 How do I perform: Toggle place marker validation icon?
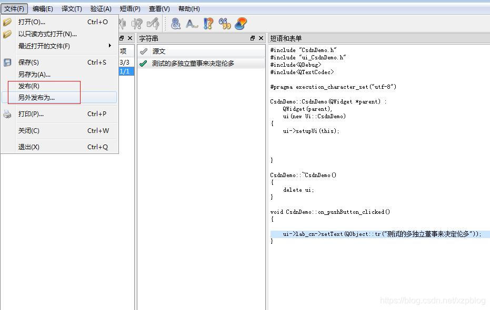tap(241, 24)
